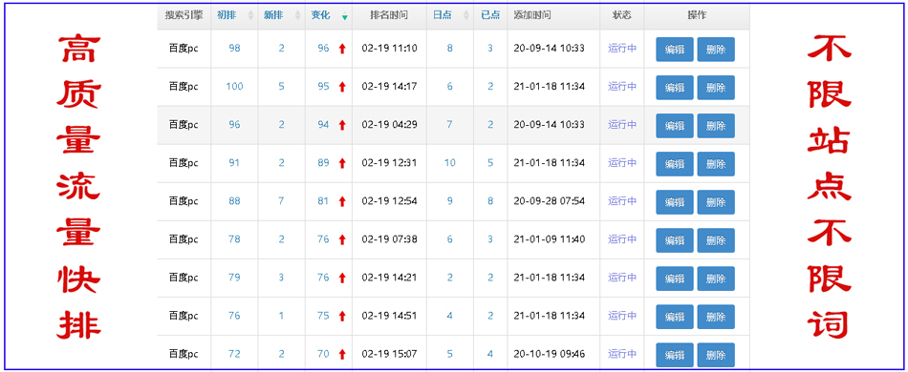This screenshot has height=372, width=908.
Task: Click 运行中 status in the 02-19 11:10 row
Action: click(622, 49)
